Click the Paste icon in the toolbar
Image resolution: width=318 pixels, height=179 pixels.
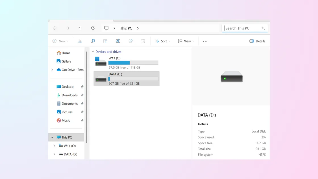click(x=105, y=41)
